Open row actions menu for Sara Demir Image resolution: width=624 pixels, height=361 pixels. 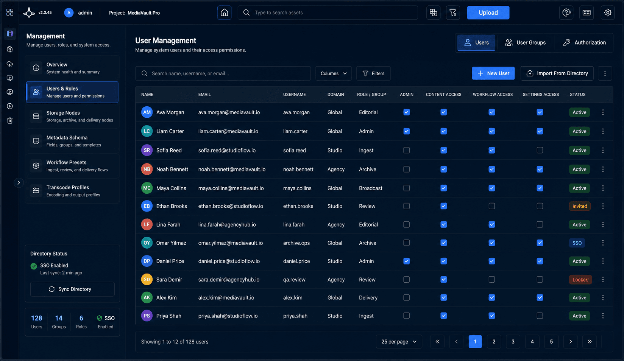point(603,280)
